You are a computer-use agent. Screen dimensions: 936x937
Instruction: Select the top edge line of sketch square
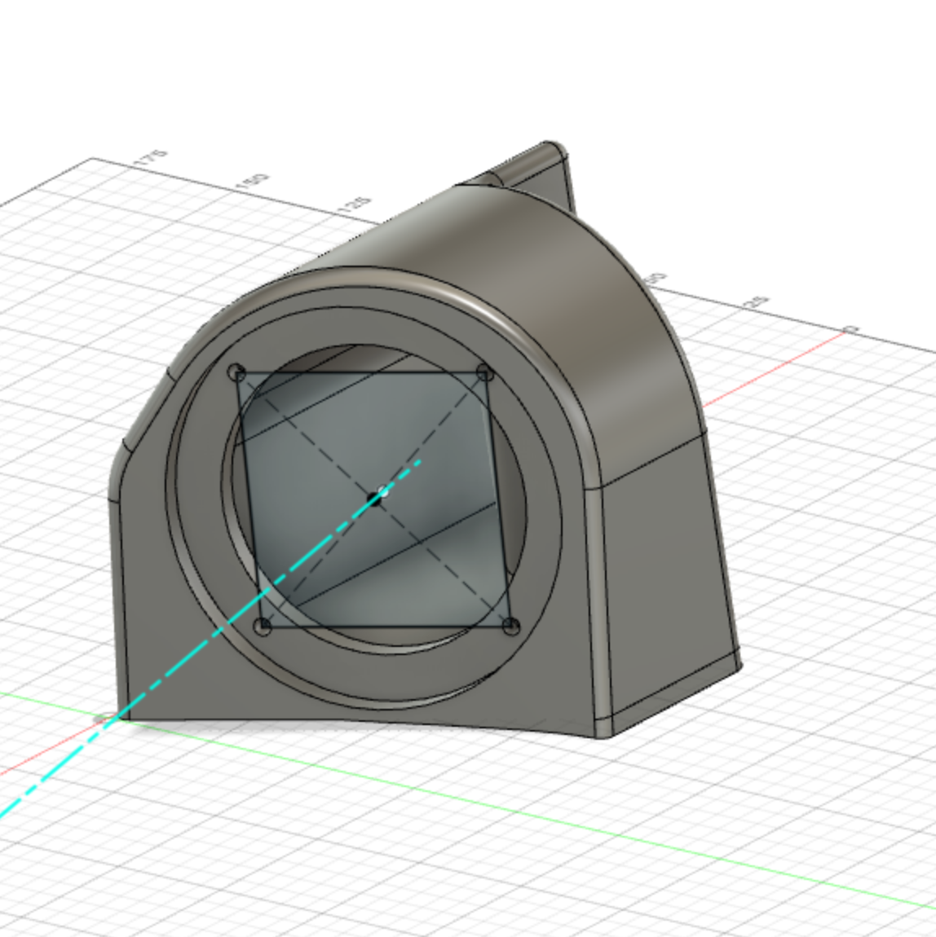[x=359, y=374]
